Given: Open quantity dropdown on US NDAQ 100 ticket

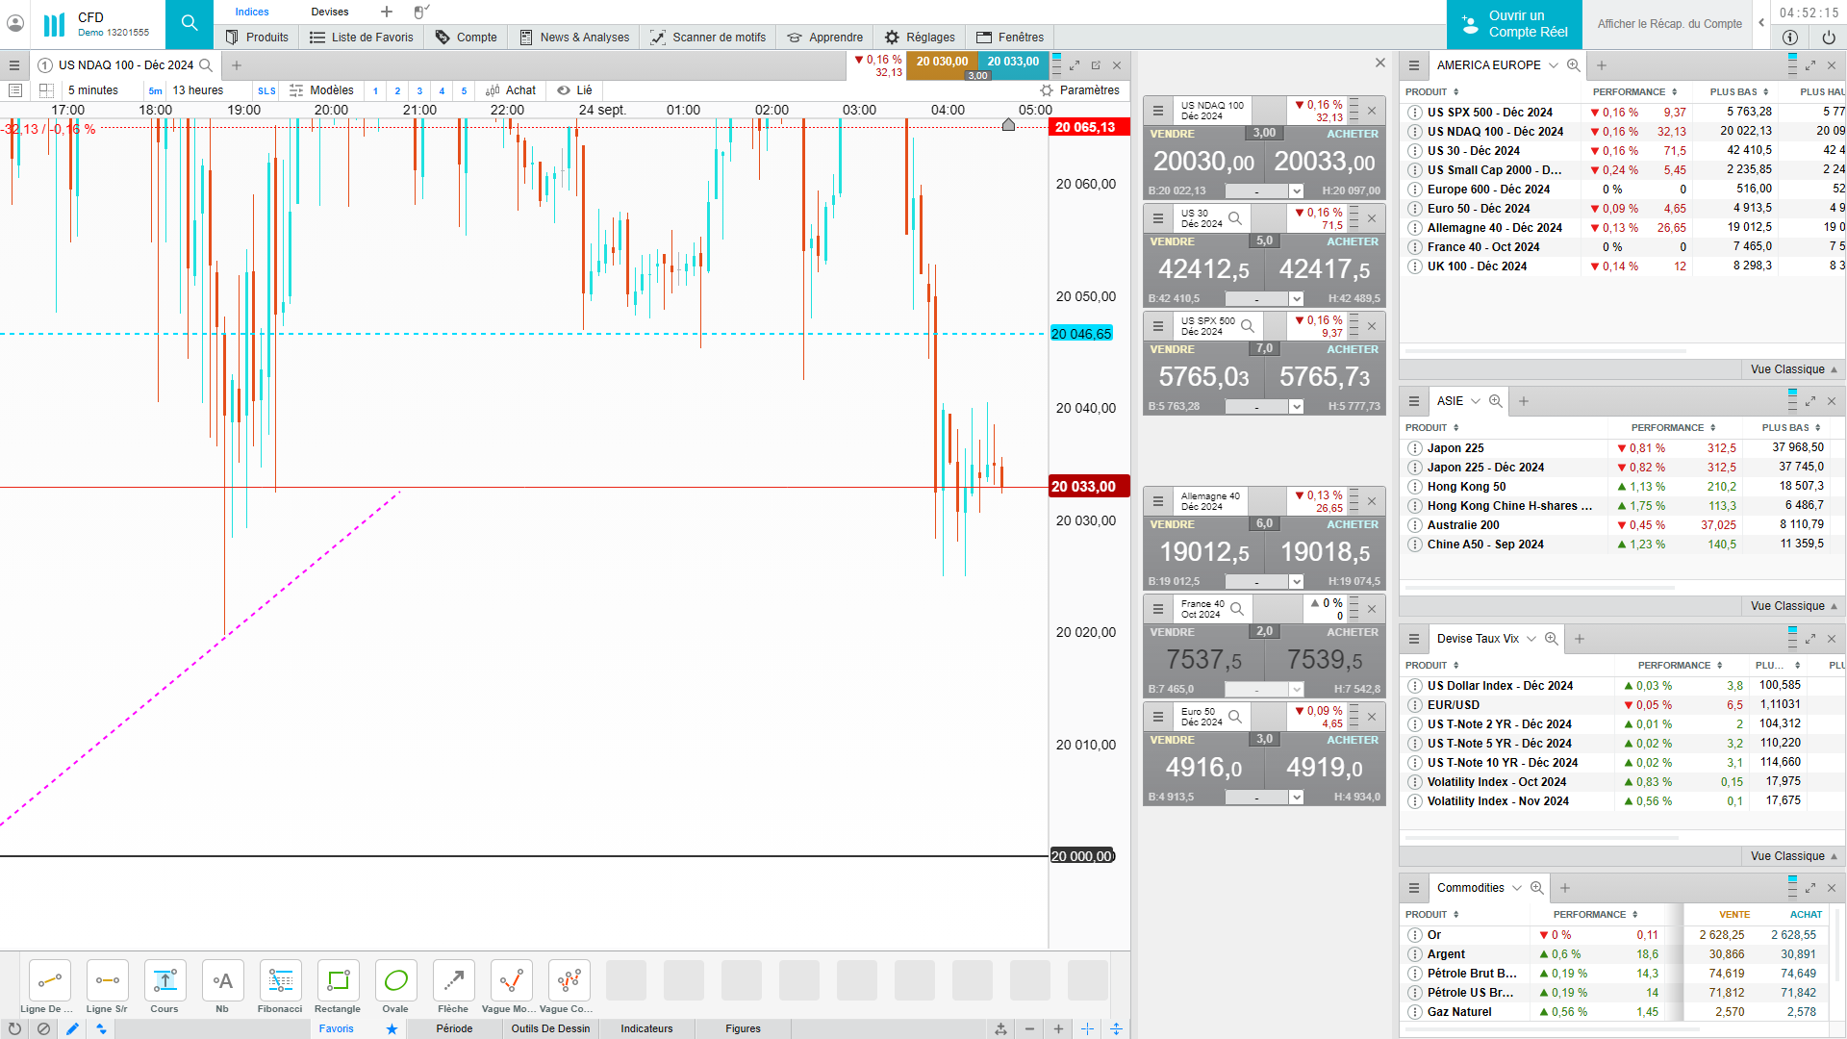Looking at the screenshot, I should (1296, 191).
